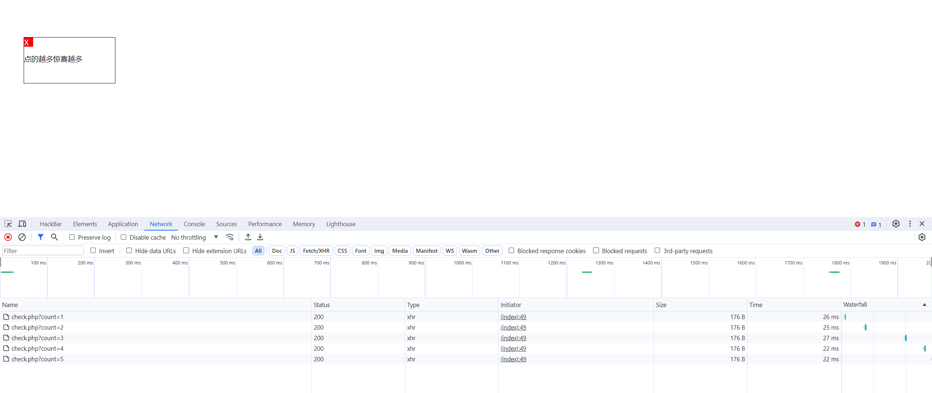Viewport: 932px width, 393px height.
Task: Check Blocked response cookies
Action: click(x=512, y=251)
